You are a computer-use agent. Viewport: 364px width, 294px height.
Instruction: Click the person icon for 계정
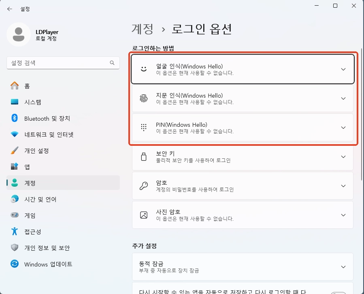(x=15, y=183)
